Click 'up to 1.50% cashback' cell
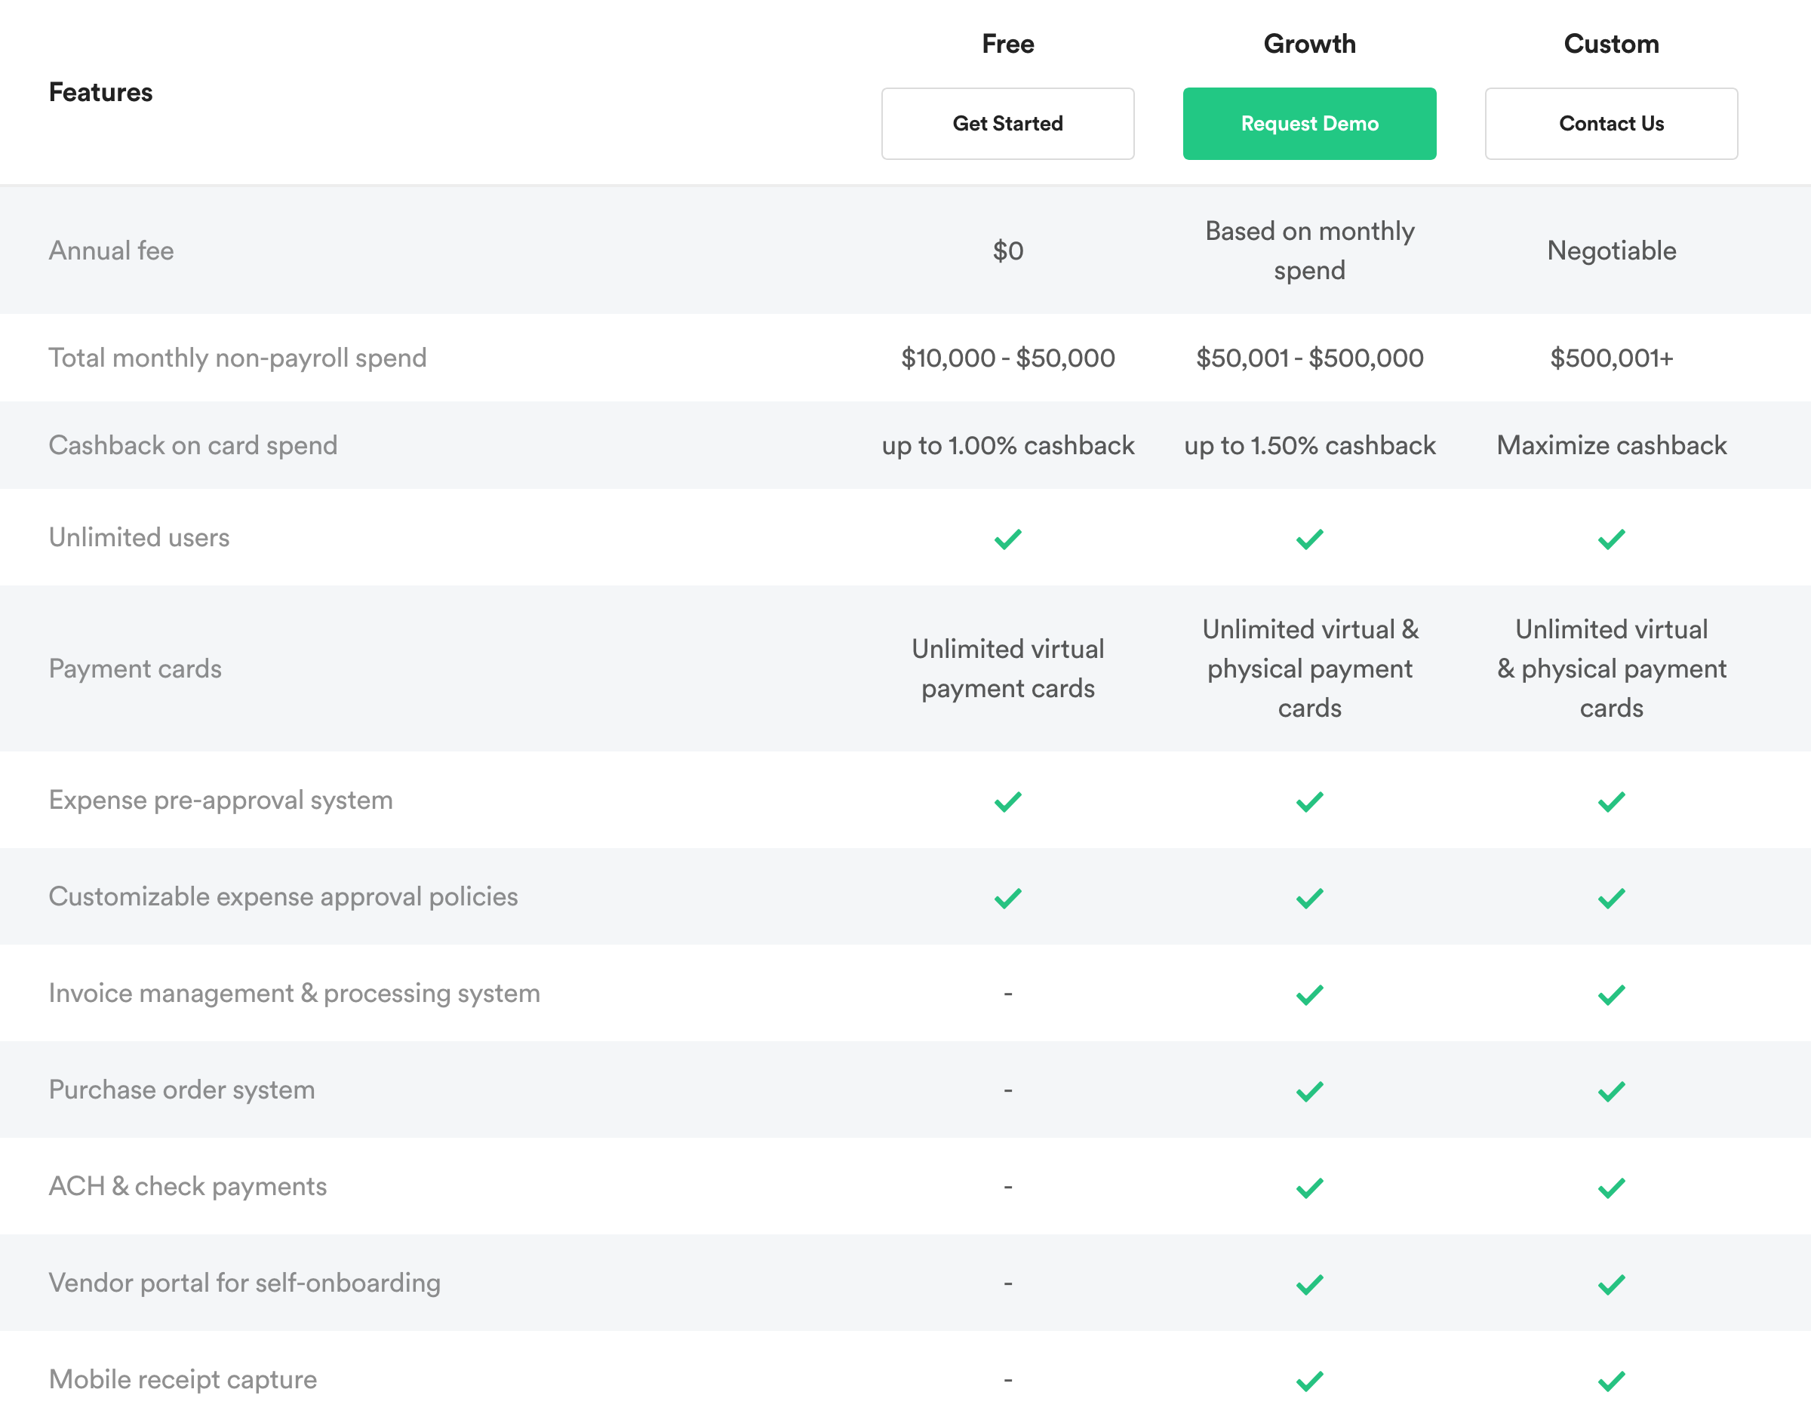 click(x=1308, y=446)
